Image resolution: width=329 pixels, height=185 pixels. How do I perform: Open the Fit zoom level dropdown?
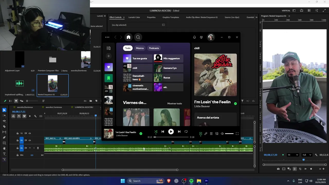tap(293, 155)
